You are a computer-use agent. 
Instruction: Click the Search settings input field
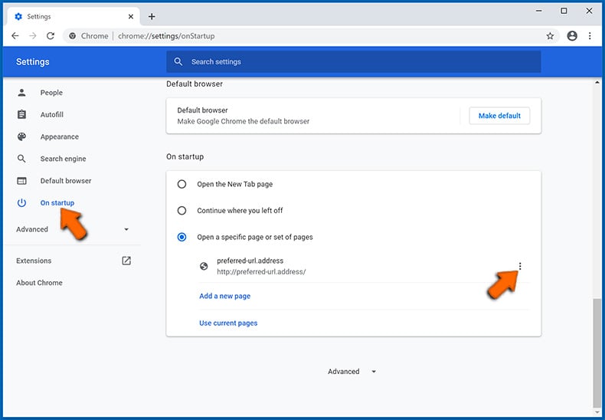point(354,62)
